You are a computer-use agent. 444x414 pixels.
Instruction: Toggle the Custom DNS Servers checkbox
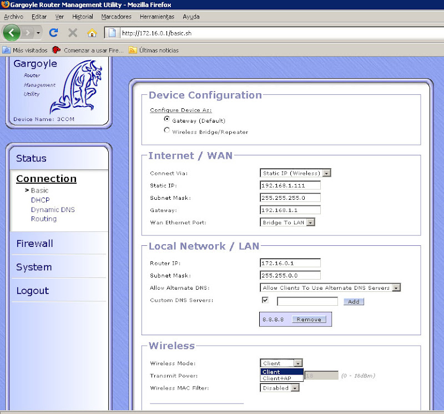click(265, 300)
